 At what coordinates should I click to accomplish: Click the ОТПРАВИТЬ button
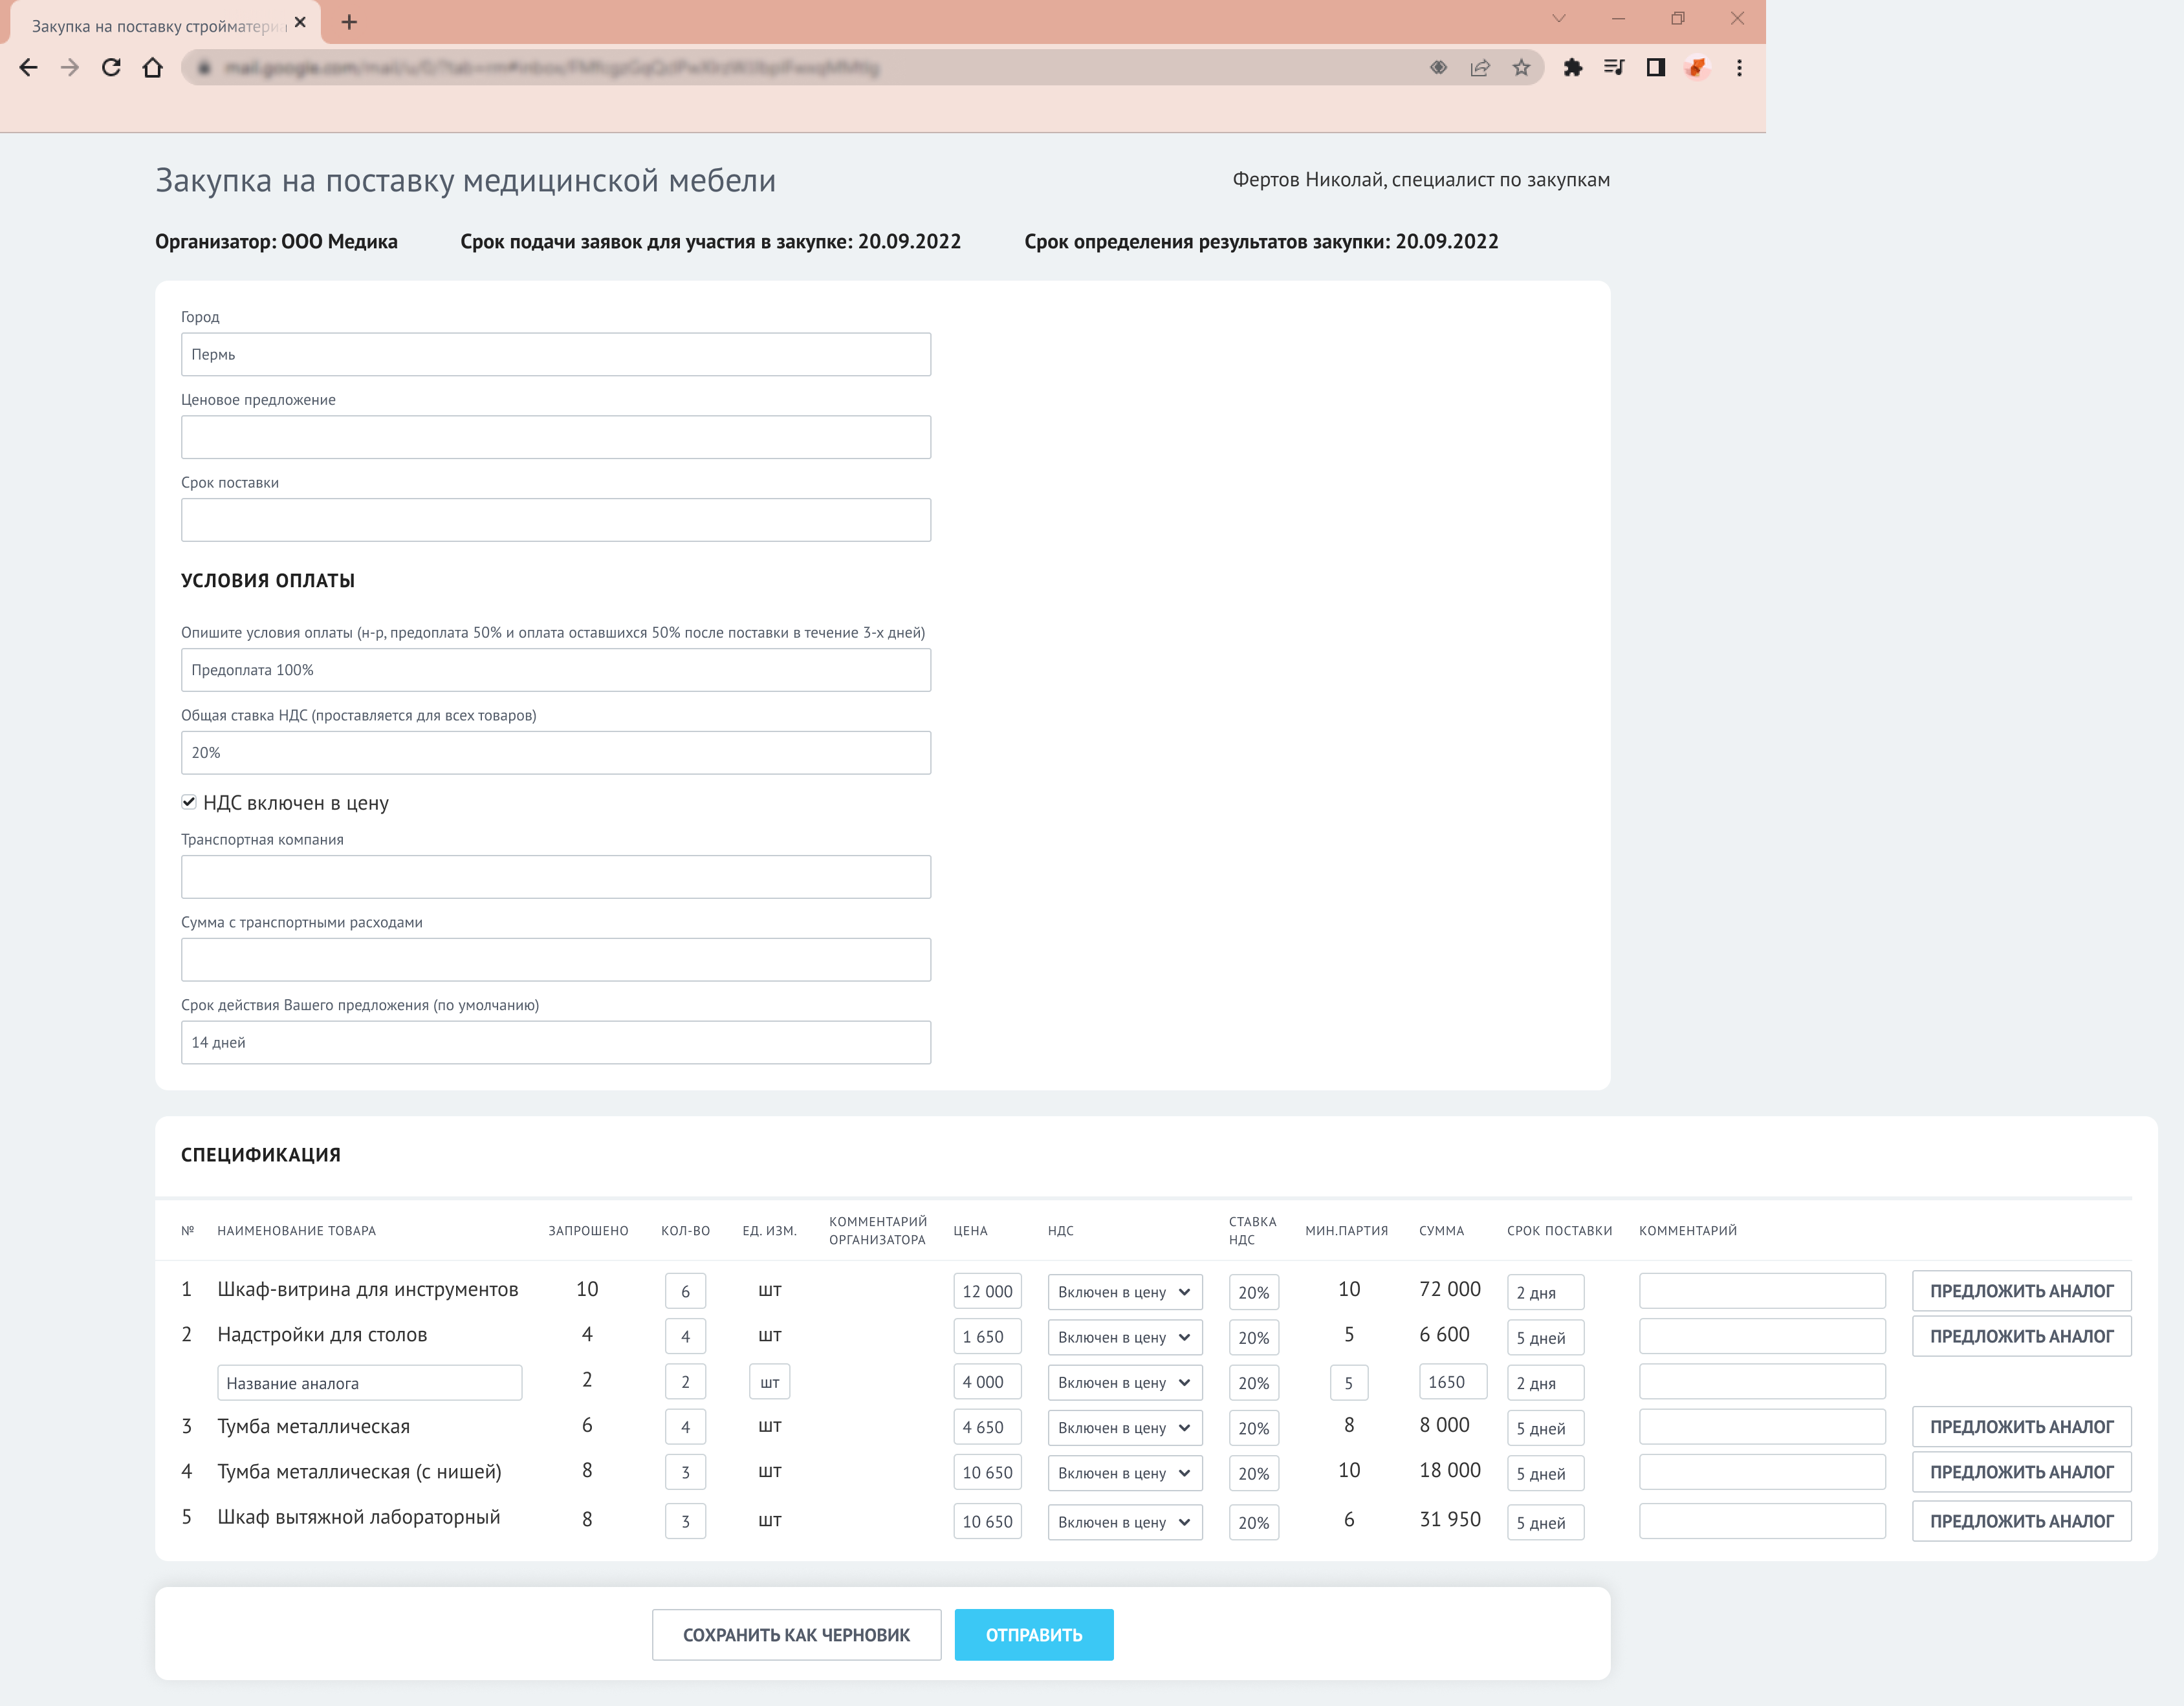[1033, 1635]
